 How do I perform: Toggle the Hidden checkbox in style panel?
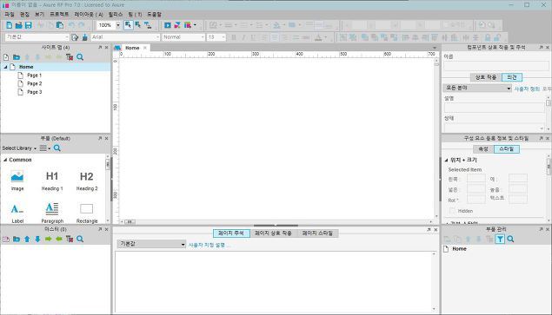pyautogui.click(x=452, y=211)
